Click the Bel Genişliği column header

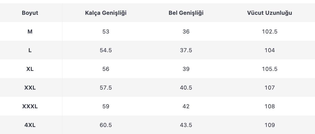pos(186,13)
